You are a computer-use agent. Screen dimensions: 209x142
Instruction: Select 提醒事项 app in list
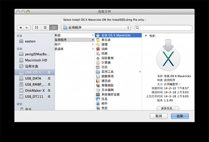click(x=118, y=76)
